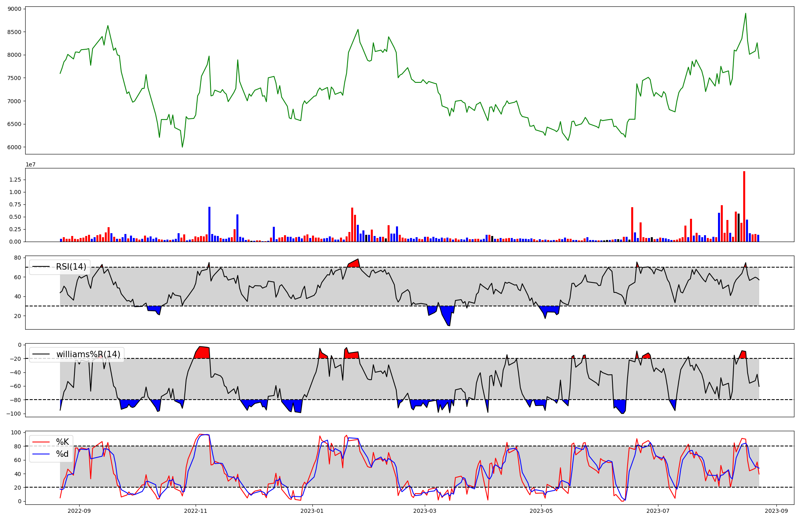
Task: Click the 2023-05 x-axis date label
Action: (541, 511)
